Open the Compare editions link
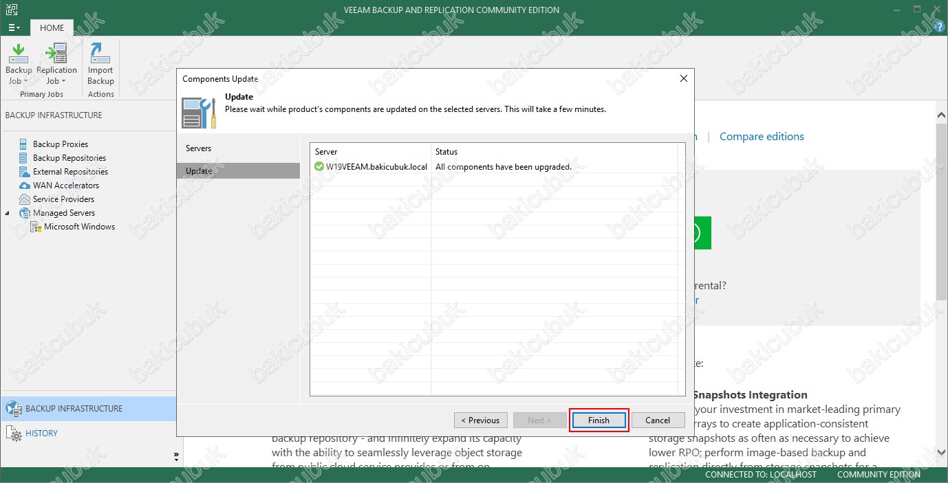This screenshot has width=948, height=483. pos(762,137)
